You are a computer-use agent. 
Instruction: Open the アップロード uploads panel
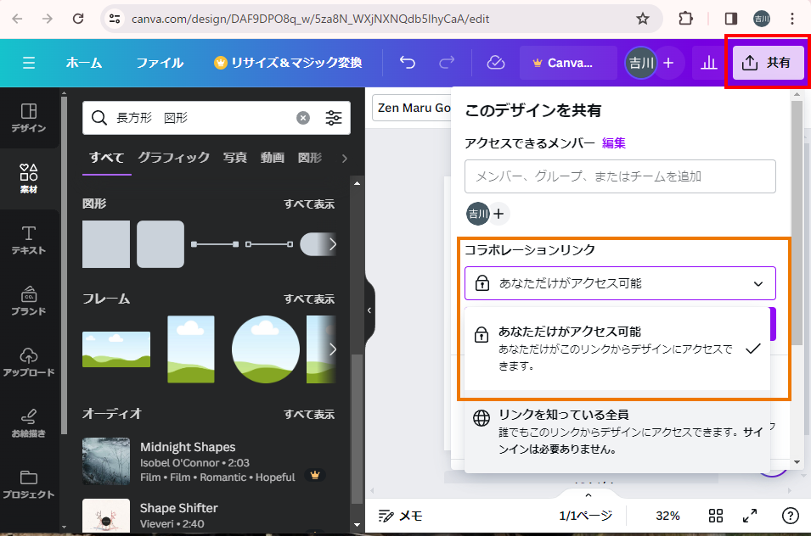point(29,361)
